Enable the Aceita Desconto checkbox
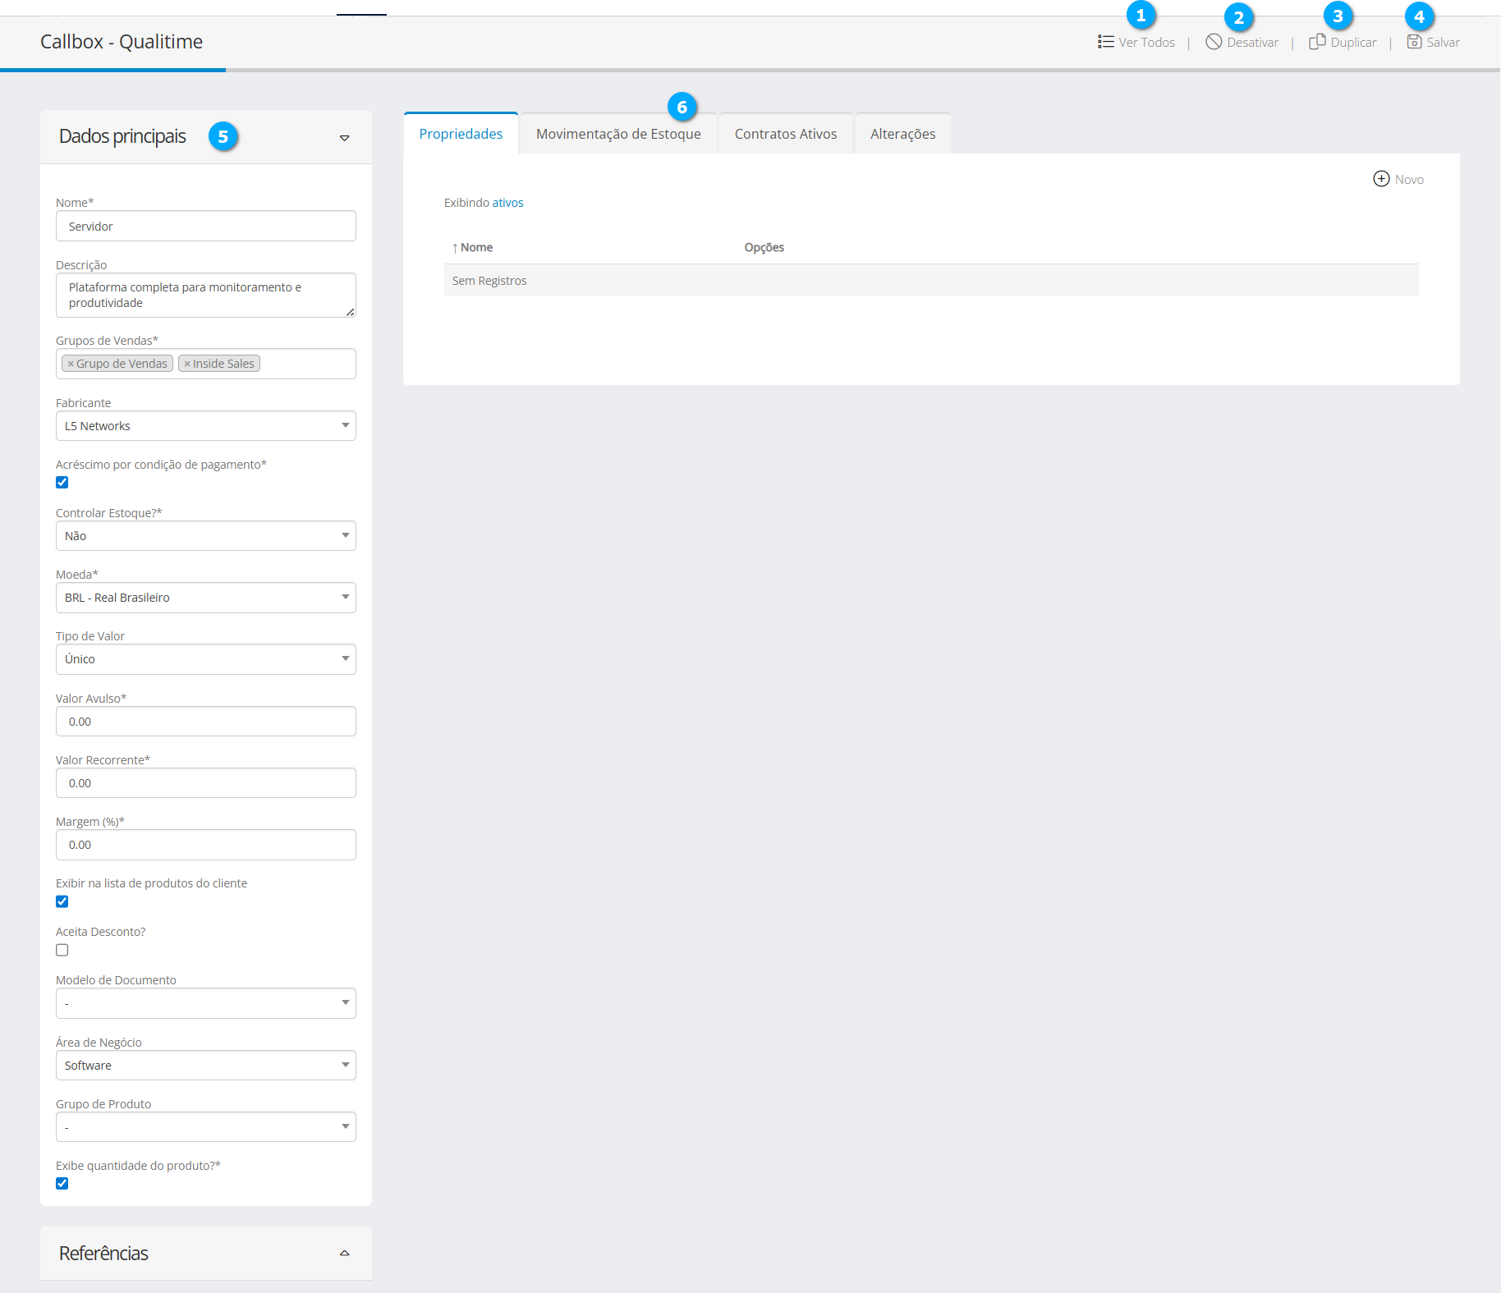The width and height of the screenshot is (1501, 1293). pos(62,950)
